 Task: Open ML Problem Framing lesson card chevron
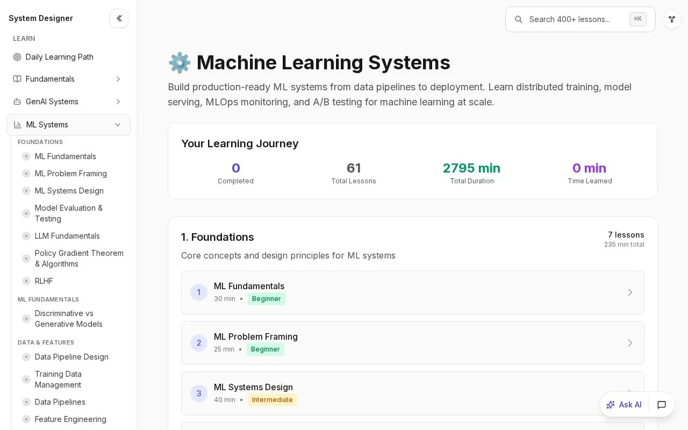point(630,343)
